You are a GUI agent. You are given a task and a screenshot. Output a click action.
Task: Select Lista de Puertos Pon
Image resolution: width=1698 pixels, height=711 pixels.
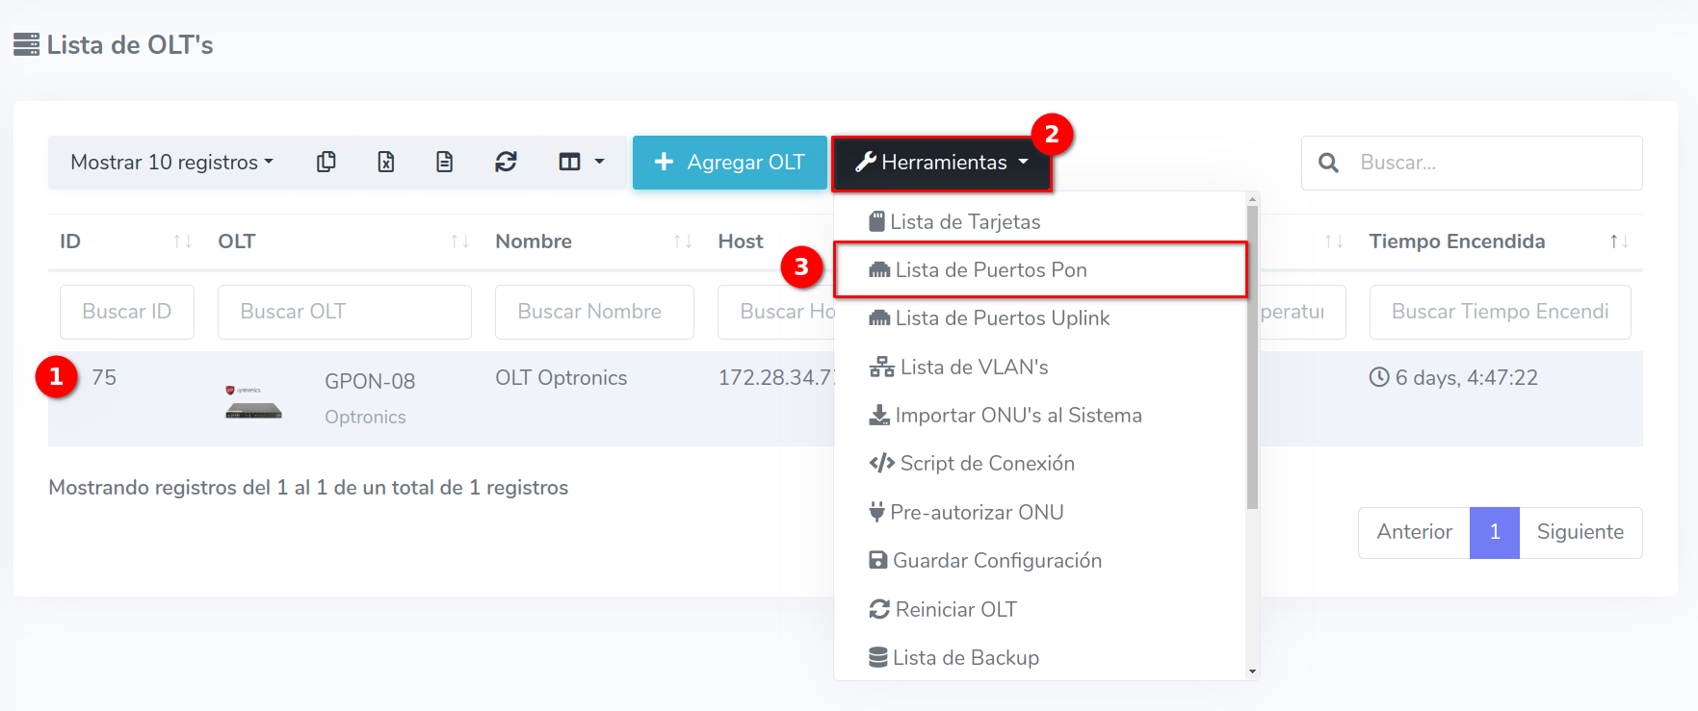coord(990,270)
